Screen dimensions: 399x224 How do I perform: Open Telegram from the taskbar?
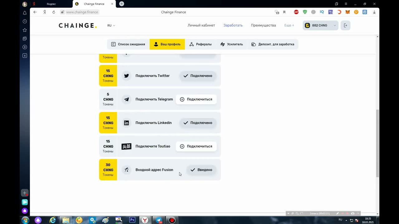point(159,220)
